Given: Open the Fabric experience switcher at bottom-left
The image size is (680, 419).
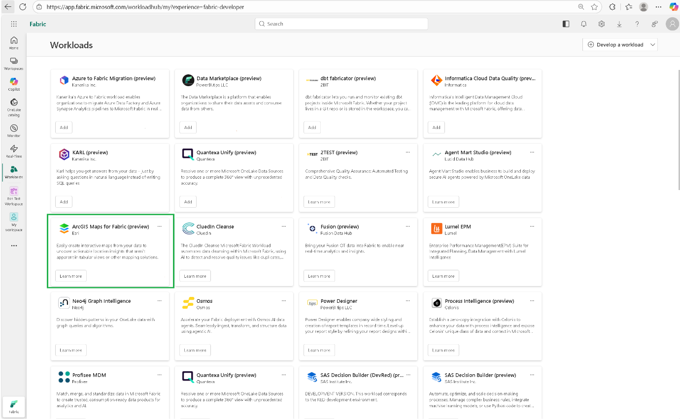Looking at the screenshot, I should click(x=14, y=406).
